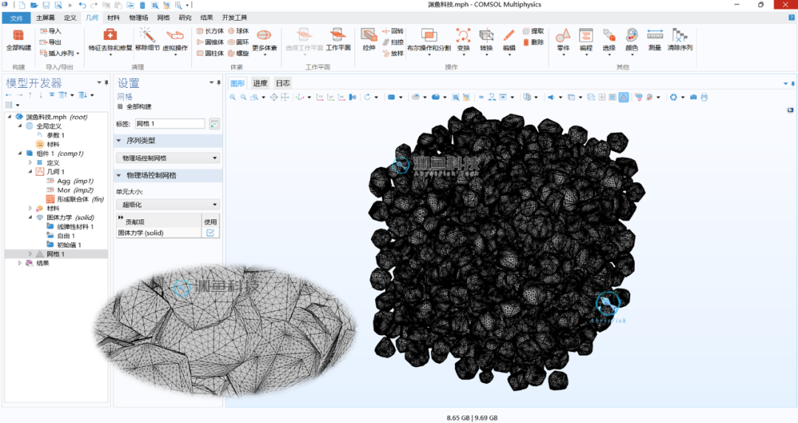Expand the 网格 1 tree node
This screenshot has width=798, height=423.
30,254
